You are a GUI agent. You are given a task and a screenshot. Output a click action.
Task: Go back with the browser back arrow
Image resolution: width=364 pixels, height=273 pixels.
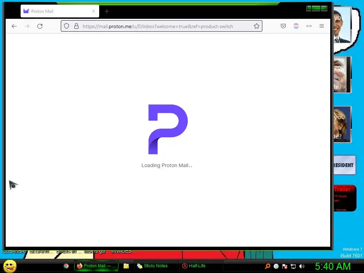coord(14,26)
